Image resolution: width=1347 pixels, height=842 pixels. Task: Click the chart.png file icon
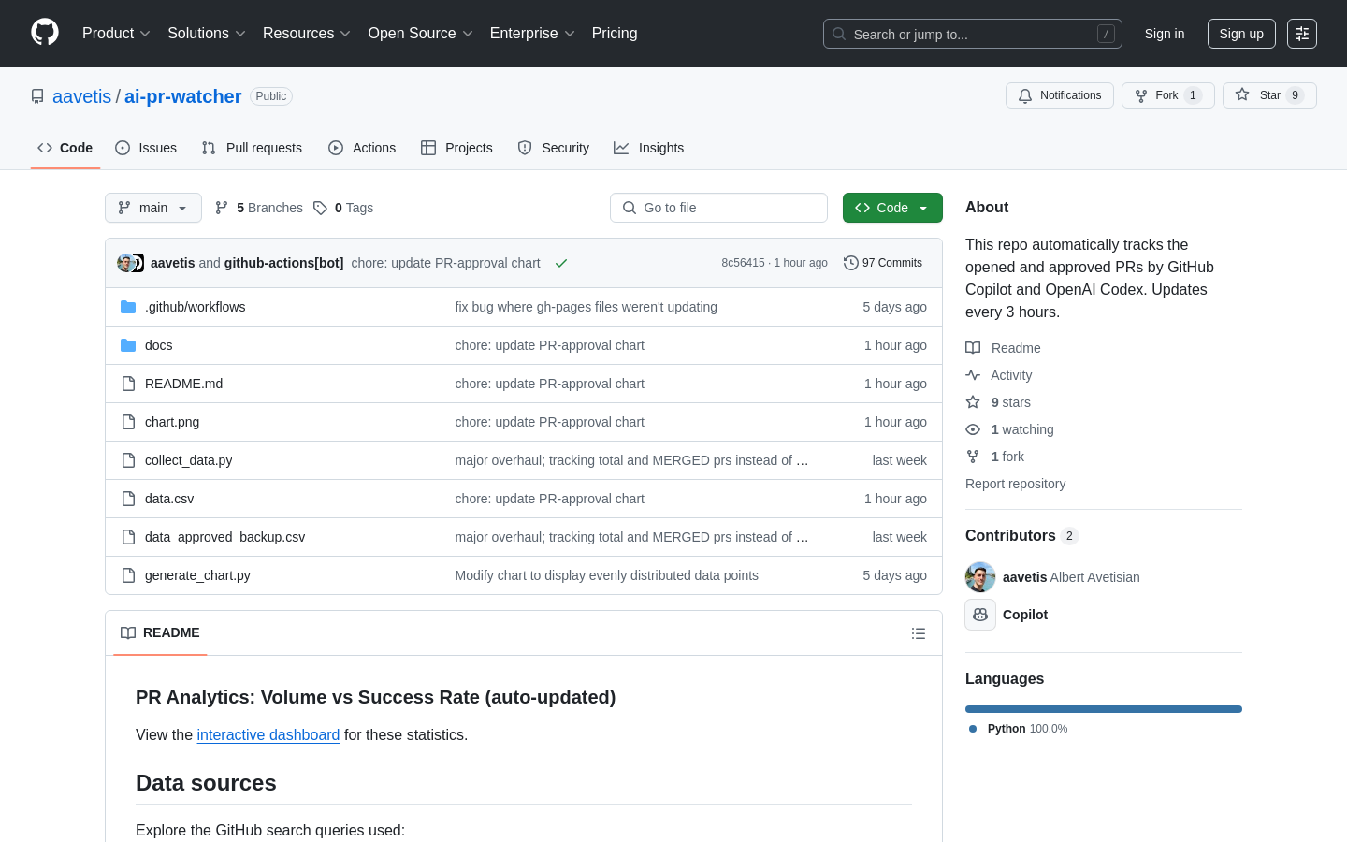pos(128,422)
